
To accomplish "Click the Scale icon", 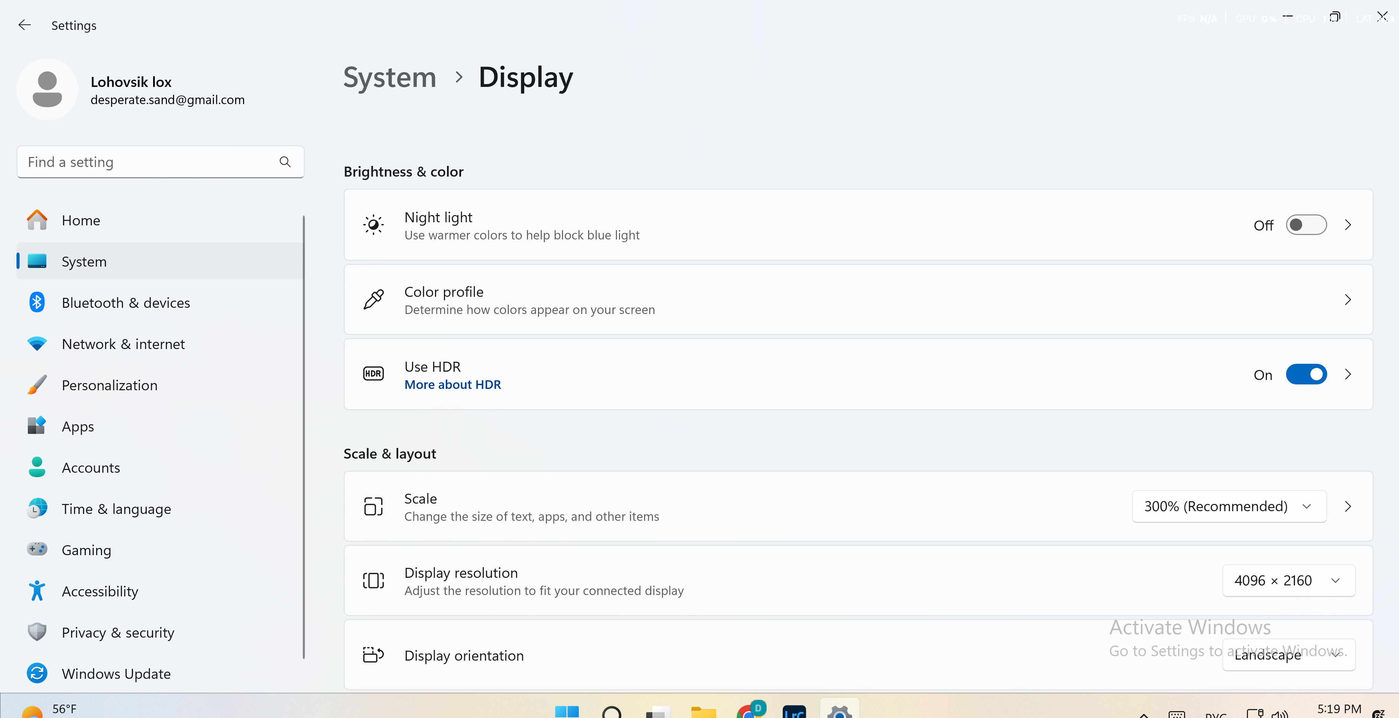I will [x=373, y=506].
